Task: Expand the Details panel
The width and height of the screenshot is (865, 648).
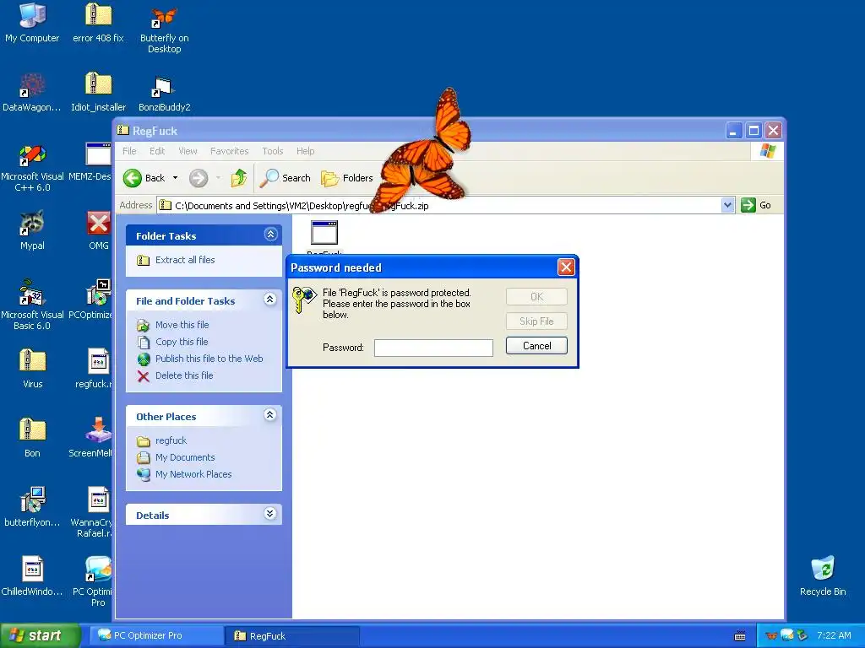Action: coord(269,514)
